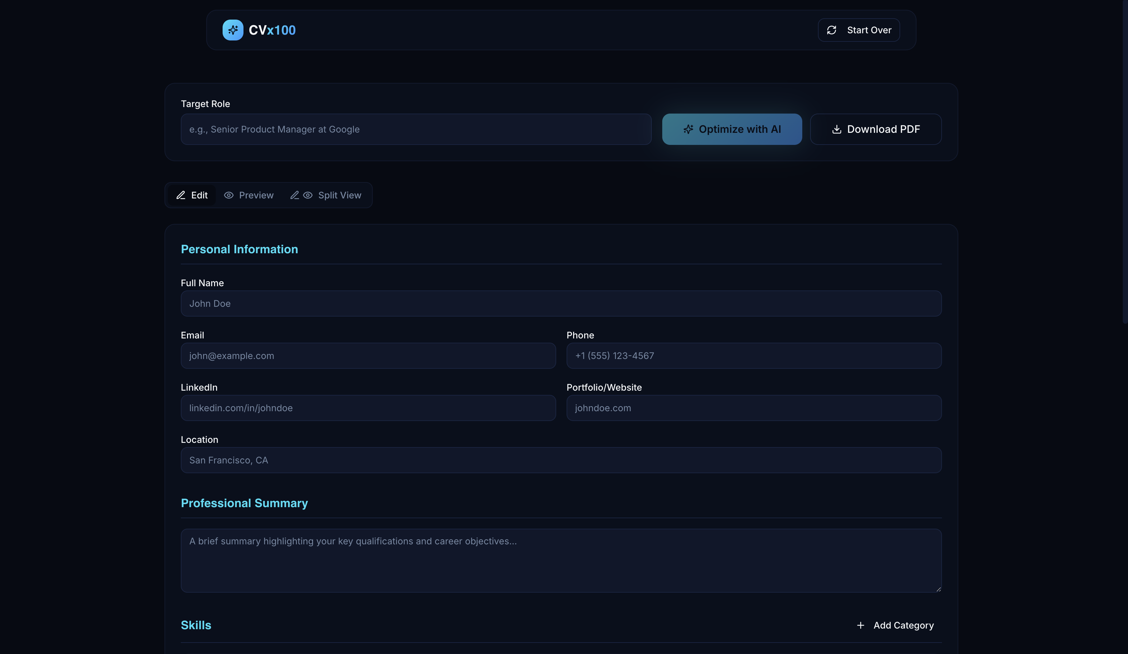
Task: Click the CVx100 sparkle logo icon
Action: click(233, 30)
